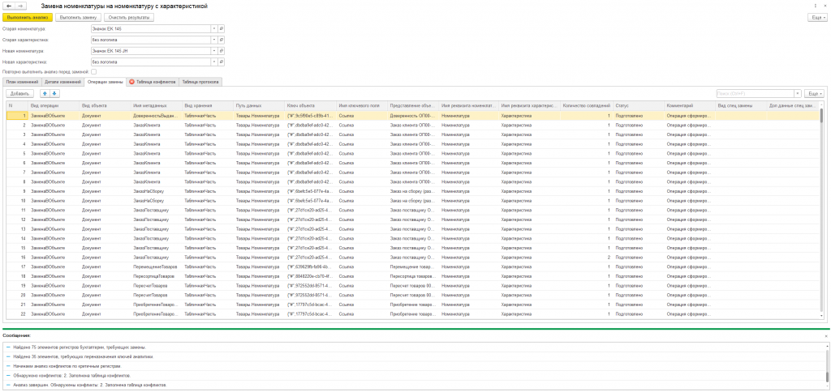The height and width of the screenshot is (392, 831).
Task: Select ПеремещениеТоваров cell in row 17
Action: [156, 266]
